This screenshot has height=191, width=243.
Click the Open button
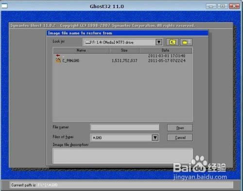coord(180,128)
